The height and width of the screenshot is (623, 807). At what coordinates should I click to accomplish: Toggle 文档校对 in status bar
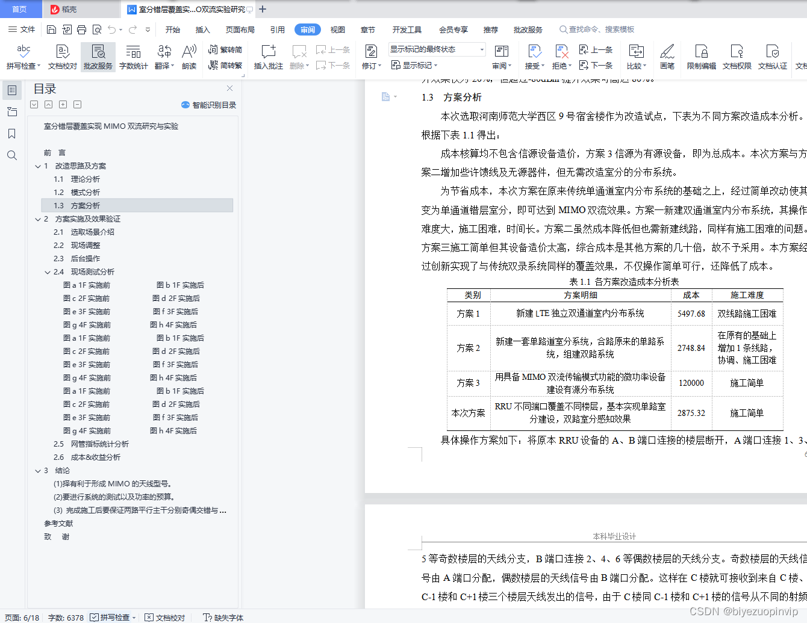pyautogui.click(x=165, y=618)
